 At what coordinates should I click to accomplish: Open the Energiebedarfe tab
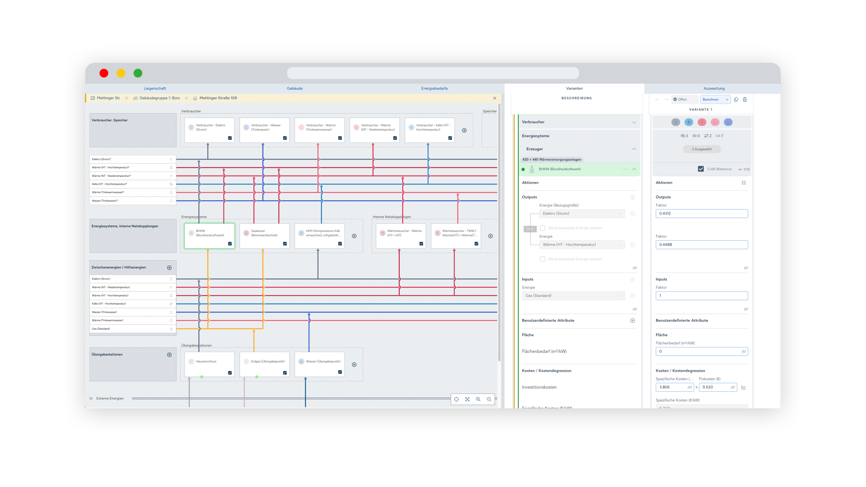point(434,88)
